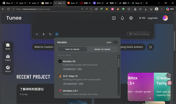Open Project in the left sidebar
Screen dimensions: 176x104
(x=8, y=58)
